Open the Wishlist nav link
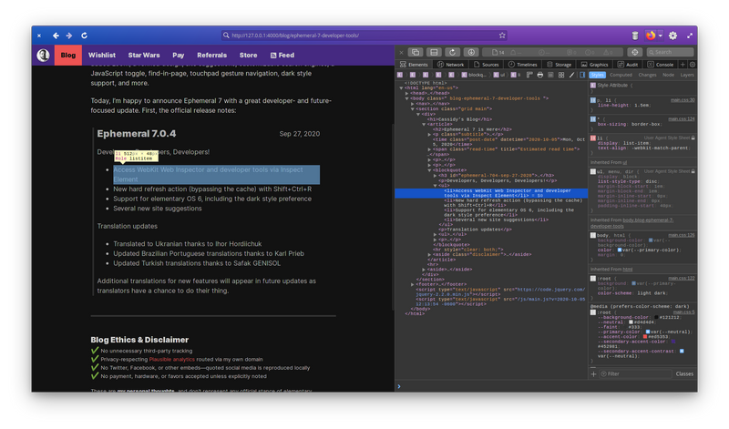Screen dimensions: 729x429 (102, 55)
